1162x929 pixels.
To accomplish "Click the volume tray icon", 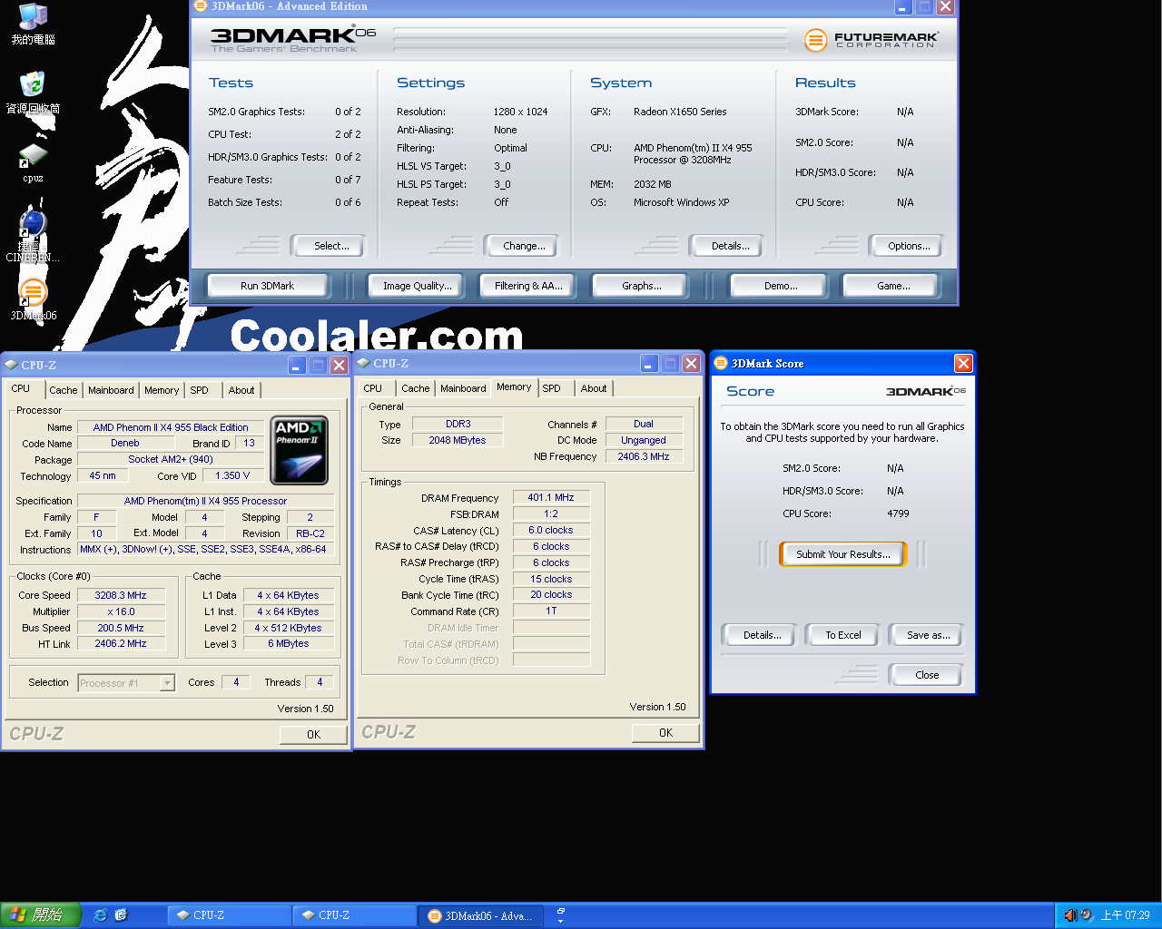I will pyautogui.click(x=1070, y=915).
